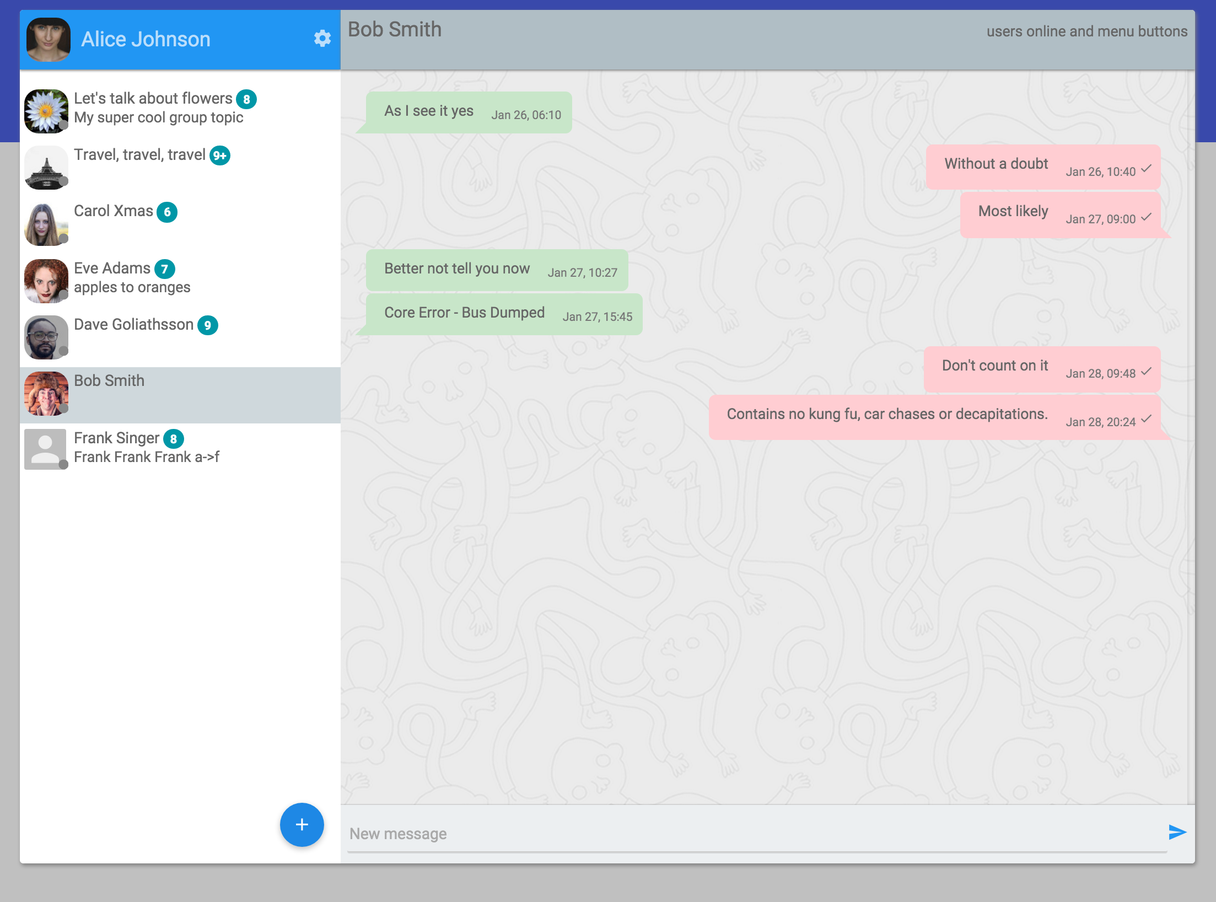This screenshot has height=902, width=1216.
Task: Click 'Core Error - Bus Dumped' message
Action: [x=504, y=314]
